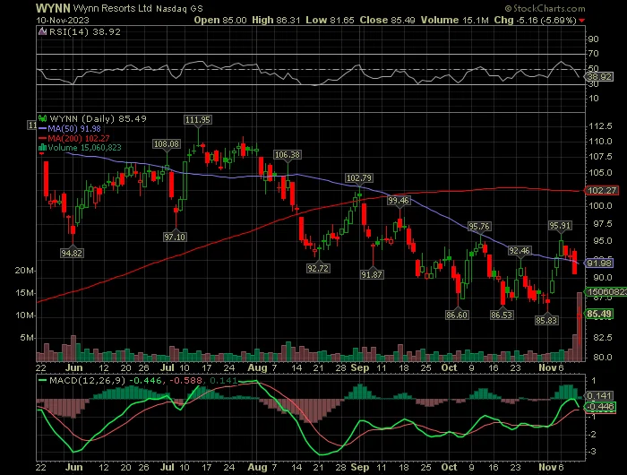Click the 97.10 low price label
The image size is (627, 475).
[x=175, y=237]
